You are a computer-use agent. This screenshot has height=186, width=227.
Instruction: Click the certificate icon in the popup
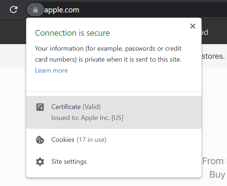(40, 107)
